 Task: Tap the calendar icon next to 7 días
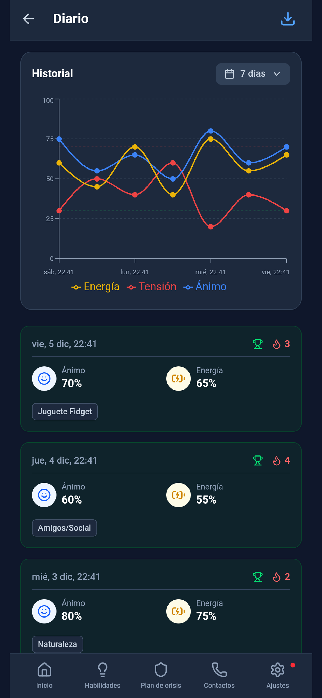230,73
